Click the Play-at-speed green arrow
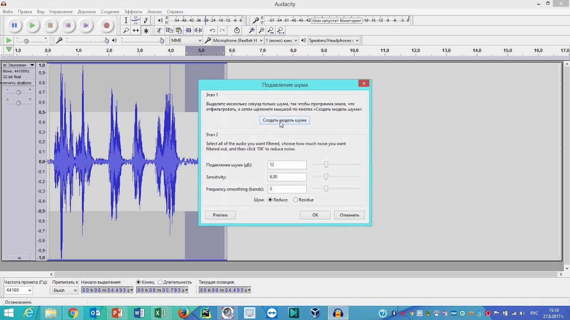Viewport: 570px width, 320px height. pyautogui.click(x=8, y=40)
